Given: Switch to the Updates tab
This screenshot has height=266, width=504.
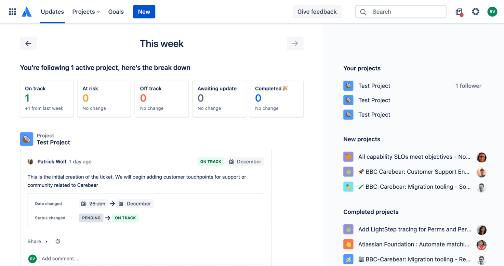Looking at the screenshot, I should 52,11.
